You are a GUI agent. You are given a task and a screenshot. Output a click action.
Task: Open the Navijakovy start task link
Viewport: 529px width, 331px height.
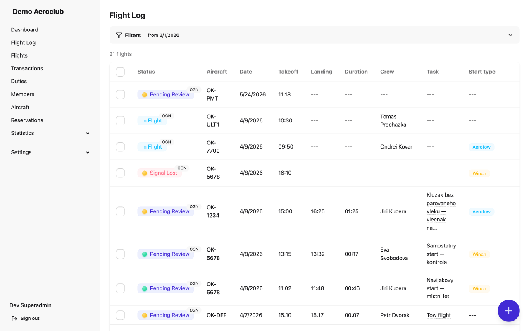click(x=440, y=288)
